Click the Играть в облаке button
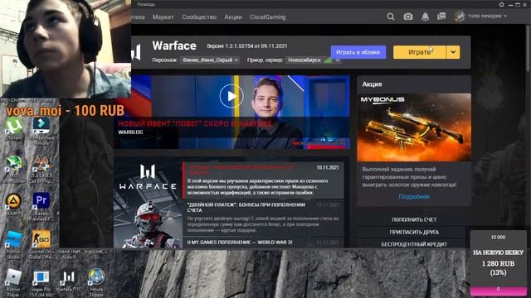The width and height of the screenshot is (531, 298). tap(358, 52)
